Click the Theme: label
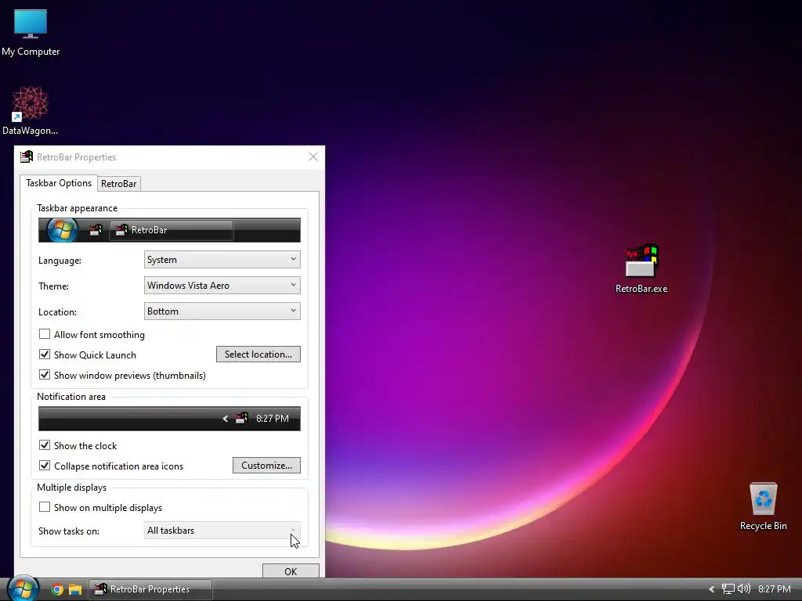The width and height of the screenshot is (802, 601). [x=54, y=286]
